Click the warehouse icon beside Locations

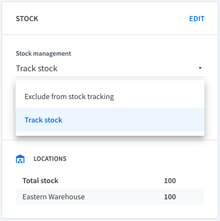(x=20, y=159)
